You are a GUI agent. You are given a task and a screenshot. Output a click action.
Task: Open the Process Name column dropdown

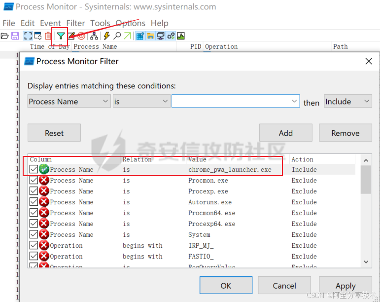(x=69, y=101)
